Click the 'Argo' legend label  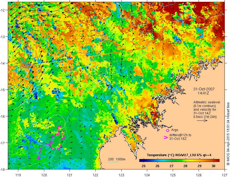175,130
